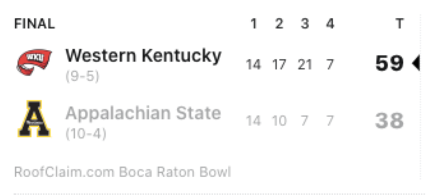Click the winner arrow beside 59

[x=416, y=63]
